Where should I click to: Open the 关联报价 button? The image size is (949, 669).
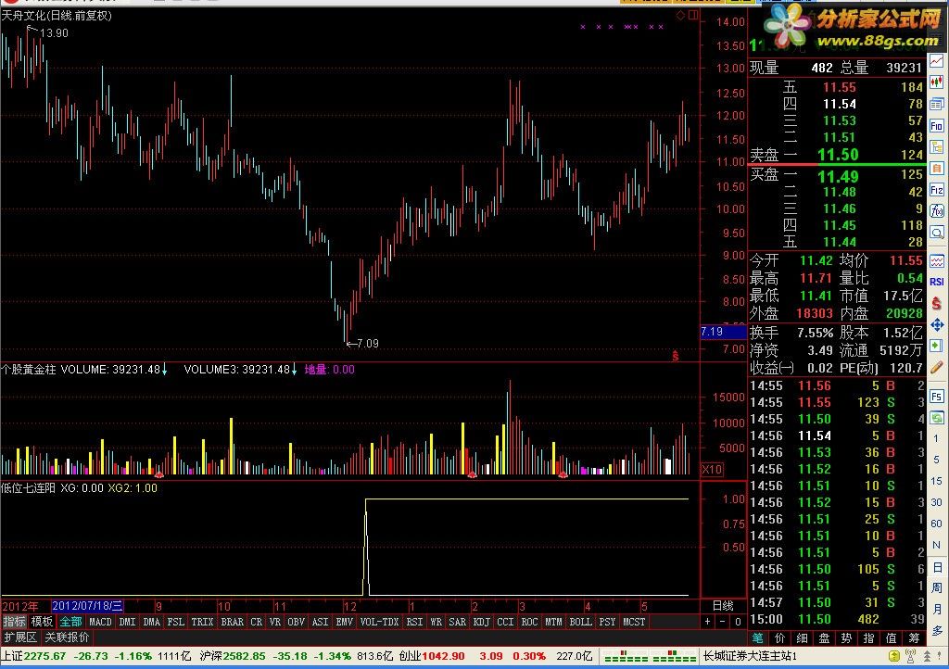[x=67, y=637]
